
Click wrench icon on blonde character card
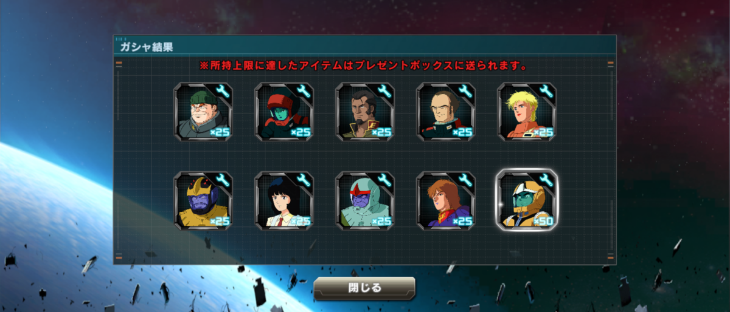coord(546,92)
